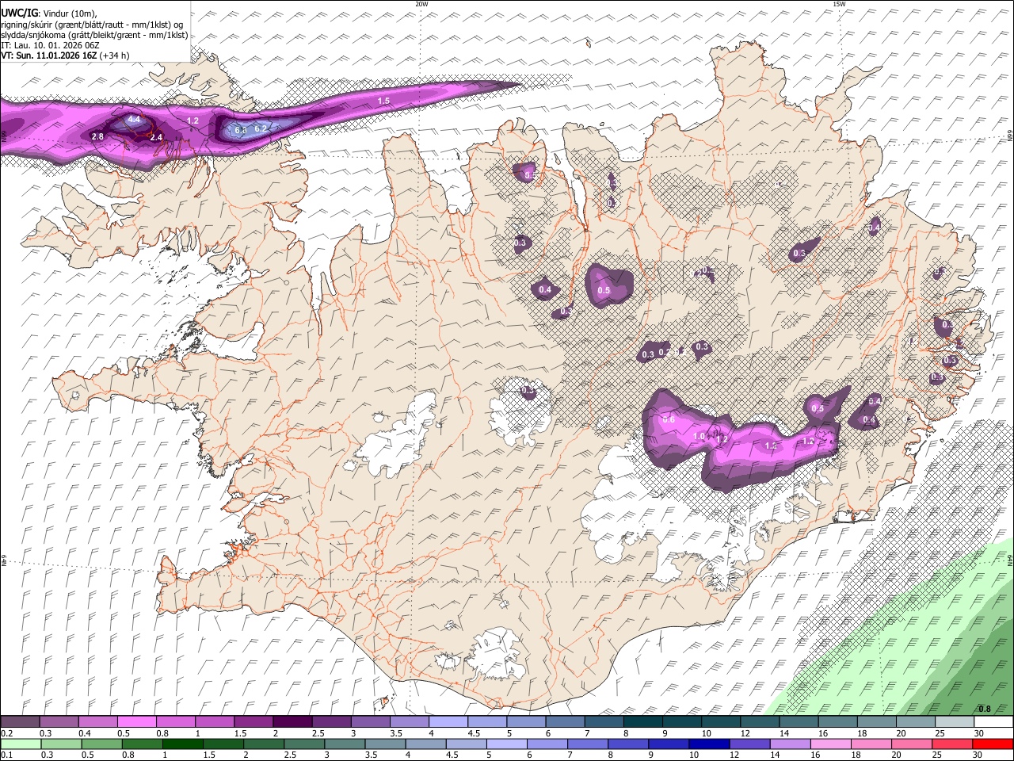This screenshot has height=761, width=1014.
Task: Click the 20W longitude label
Action: point(421,4)
